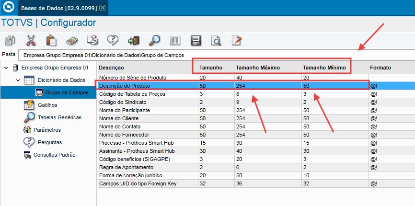Sort by the Formato column header

(380, 68)
